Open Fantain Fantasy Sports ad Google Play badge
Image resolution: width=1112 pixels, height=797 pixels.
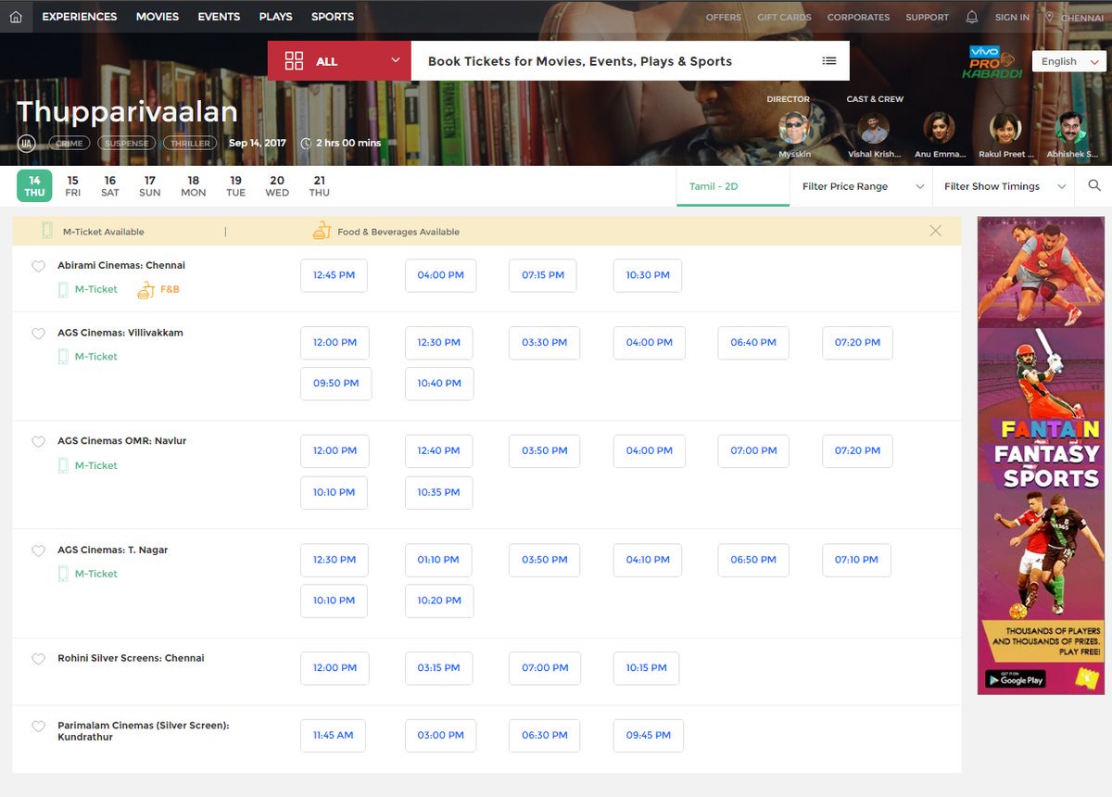tap(1016, 679)
